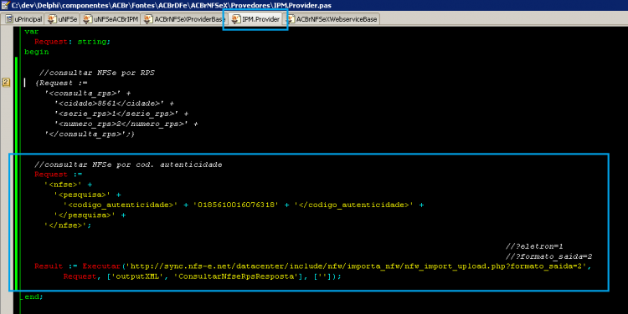Image resolution: width=628 pixels, height=314 pixels.
Task: Click the code value '0185610016076318'
Action: (x=236, y=205)
